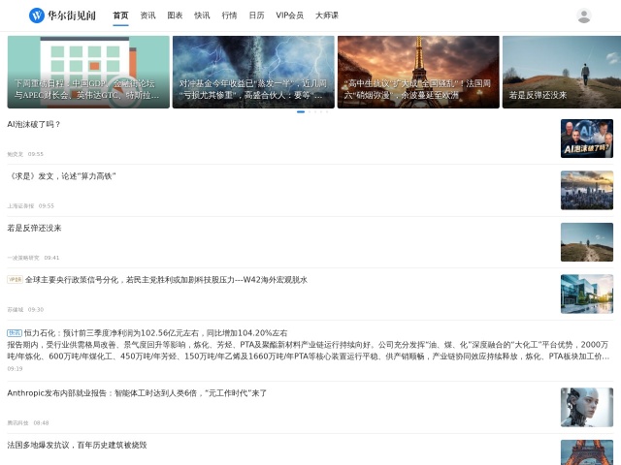621x465 pixels.
Task: Open the user avatar profile icon
Action: click(x=583, y=15)
